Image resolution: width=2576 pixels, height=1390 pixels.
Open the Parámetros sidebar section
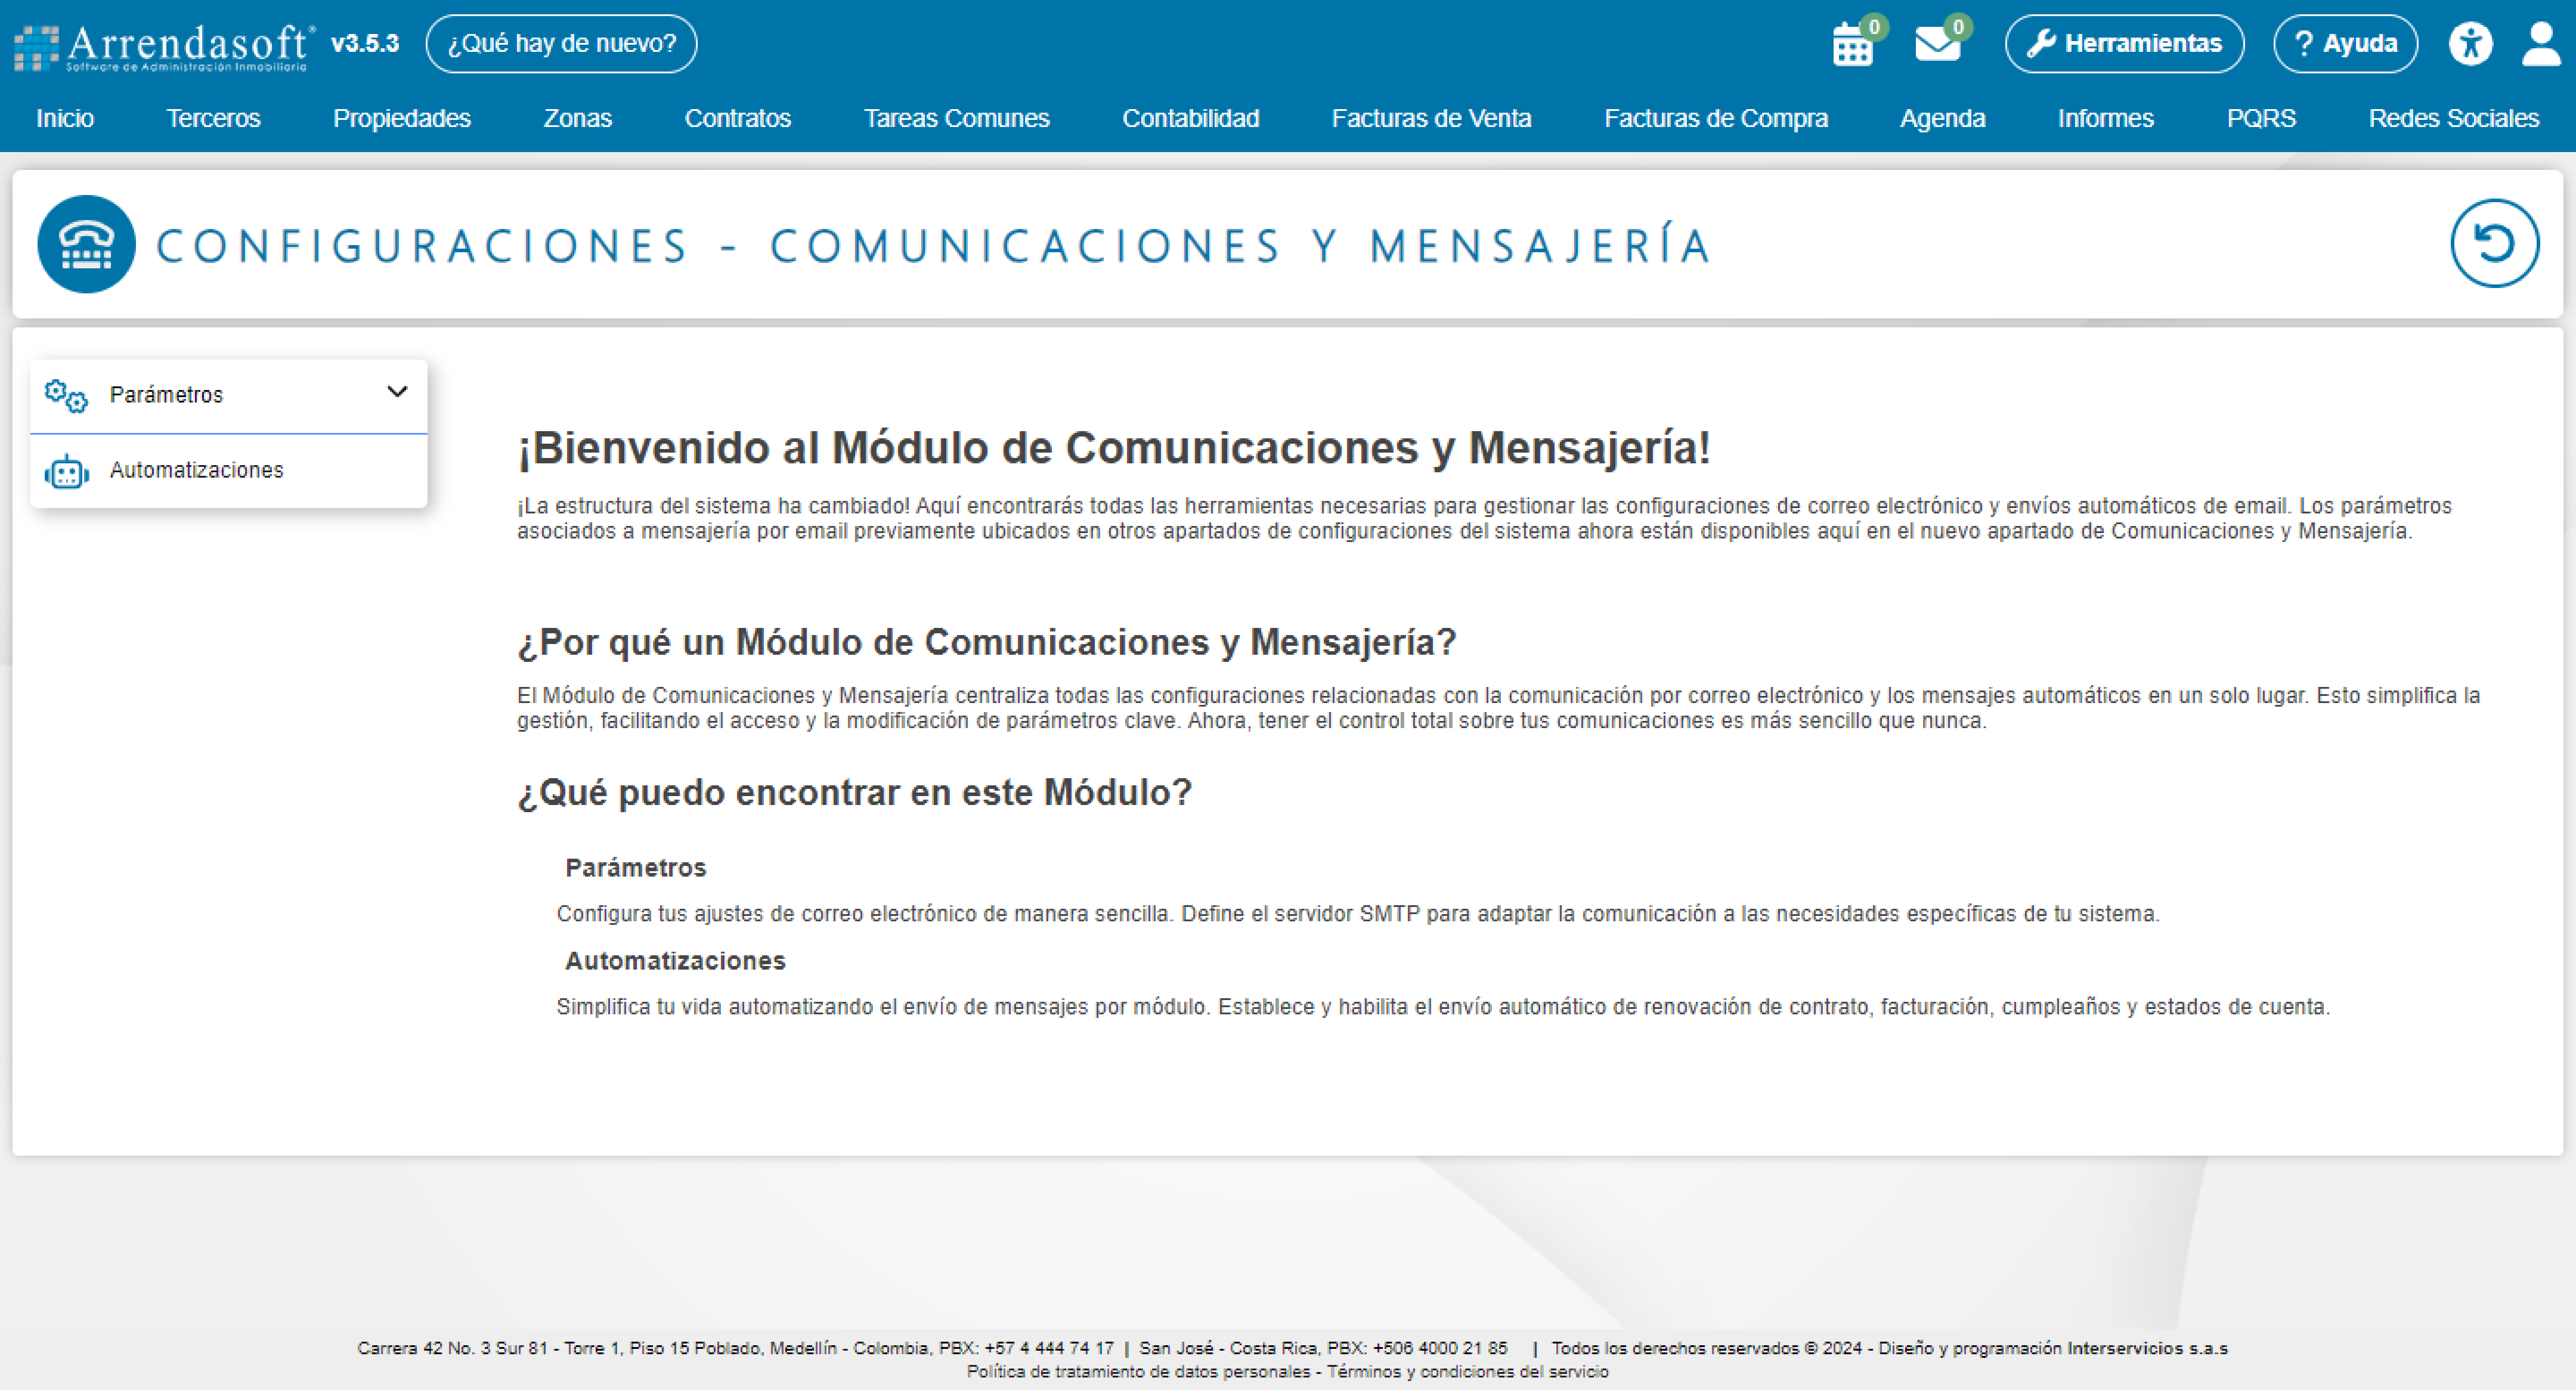[229, 396]
